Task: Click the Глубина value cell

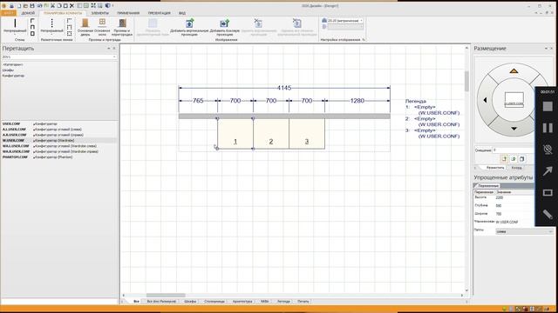Action: click(x=514, y=206)
